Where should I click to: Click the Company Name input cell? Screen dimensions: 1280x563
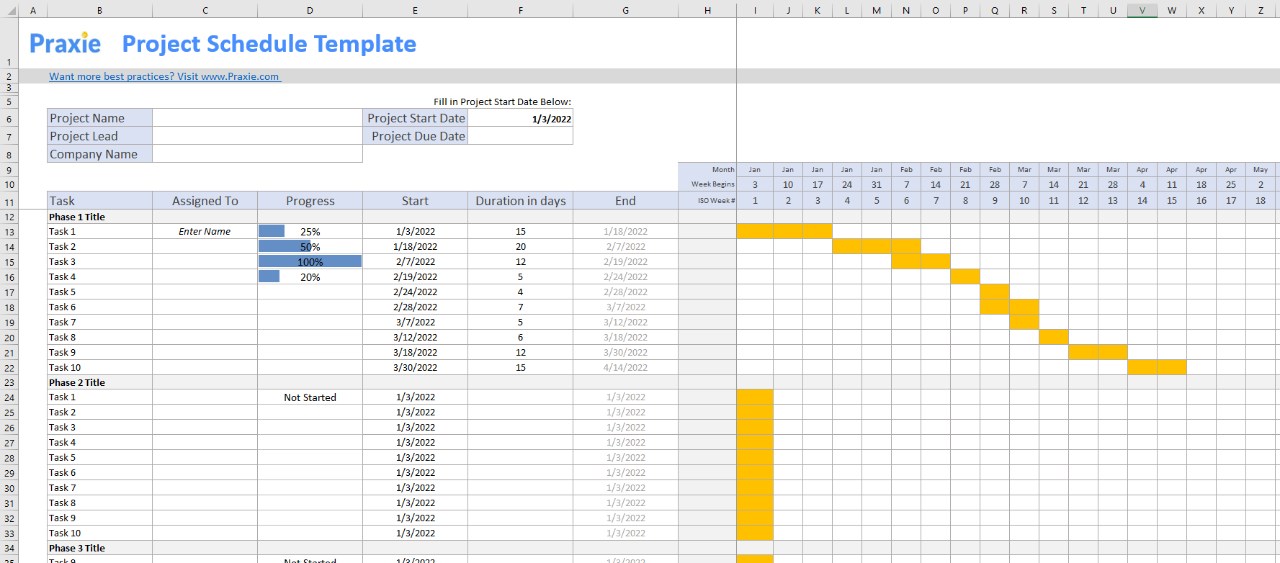(257, 154)
